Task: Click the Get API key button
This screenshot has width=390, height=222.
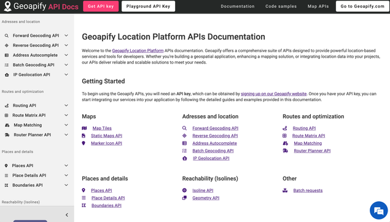Action: (x=101, y=6)
